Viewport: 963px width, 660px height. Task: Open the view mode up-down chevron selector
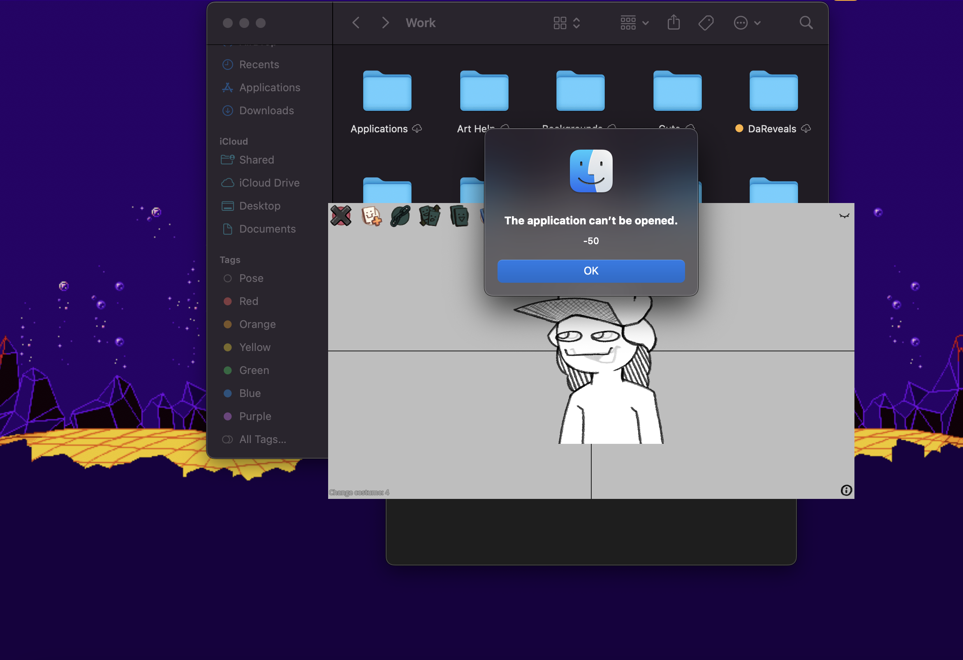(576, 23)
